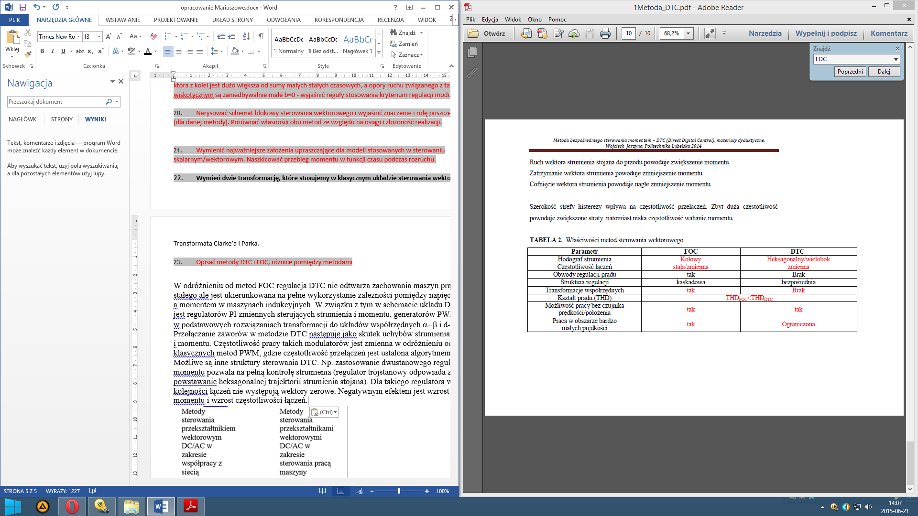Viewport: 918px width, 516px height.
Task: Click the Dalej button in Find panel
Action: coord(884,72)
